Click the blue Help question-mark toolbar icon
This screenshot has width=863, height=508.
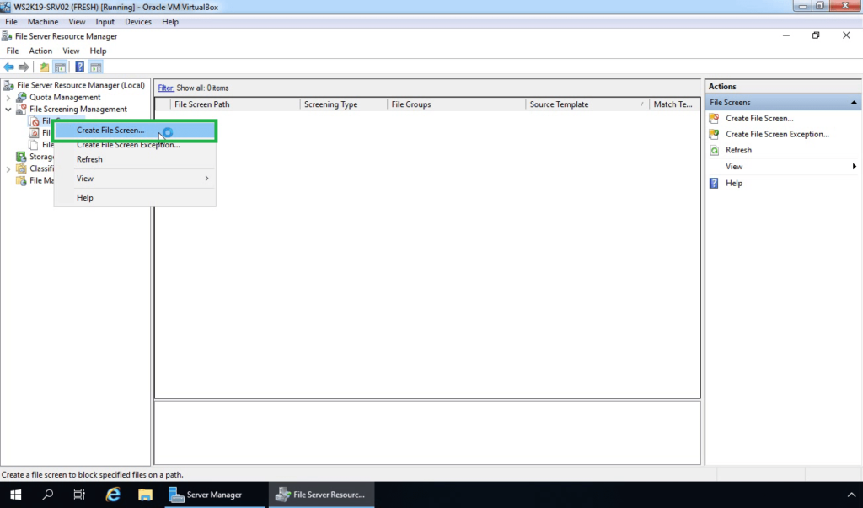tap(80, 67)
